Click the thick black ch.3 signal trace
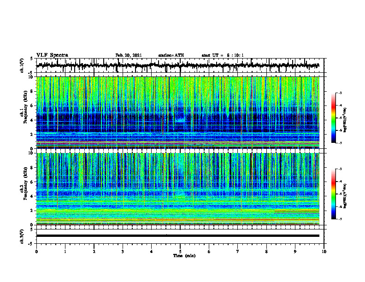 [x=178, y=236]
